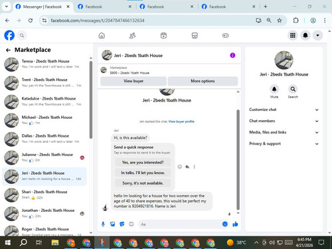Open the account dropdown arrow in header

click(317, 35)
